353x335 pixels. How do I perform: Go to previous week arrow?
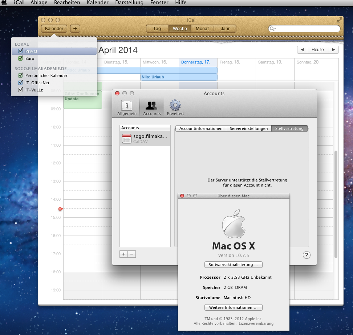pos(301,50)
